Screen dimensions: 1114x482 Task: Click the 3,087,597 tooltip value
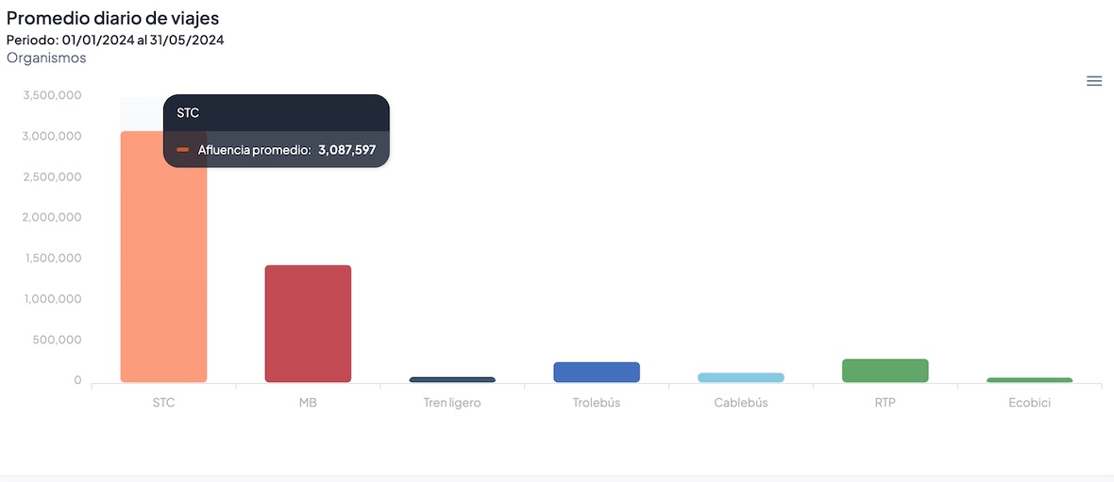tap(346, 149)
